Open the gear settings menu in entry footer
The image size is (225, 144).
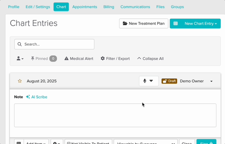pyautogui.click(x=57, y=143)
